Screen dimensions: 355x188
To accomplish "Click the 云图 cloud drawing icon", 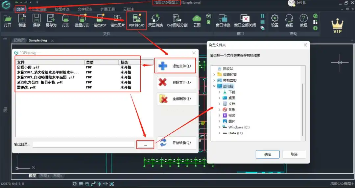I will coord(197,20).
